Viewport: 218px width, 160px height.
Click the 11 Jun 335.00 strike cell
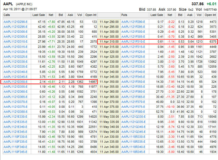(x=109, y=142)
